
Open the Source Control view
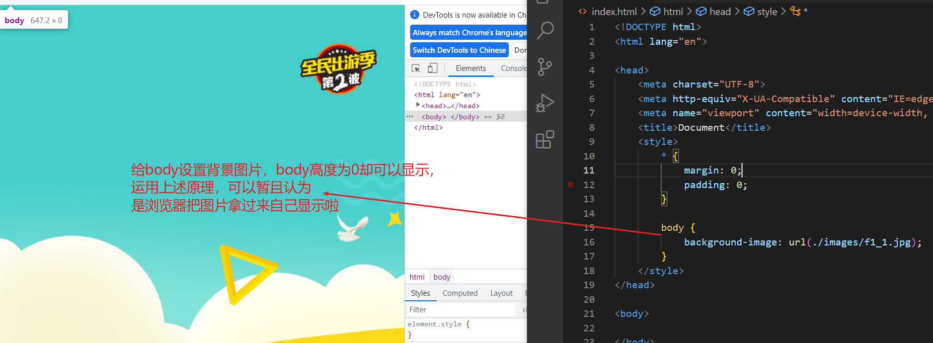coord(545,67)
